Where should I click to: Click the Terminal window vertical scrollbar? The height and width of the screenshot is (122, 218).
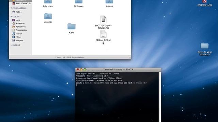click(160, 97)
